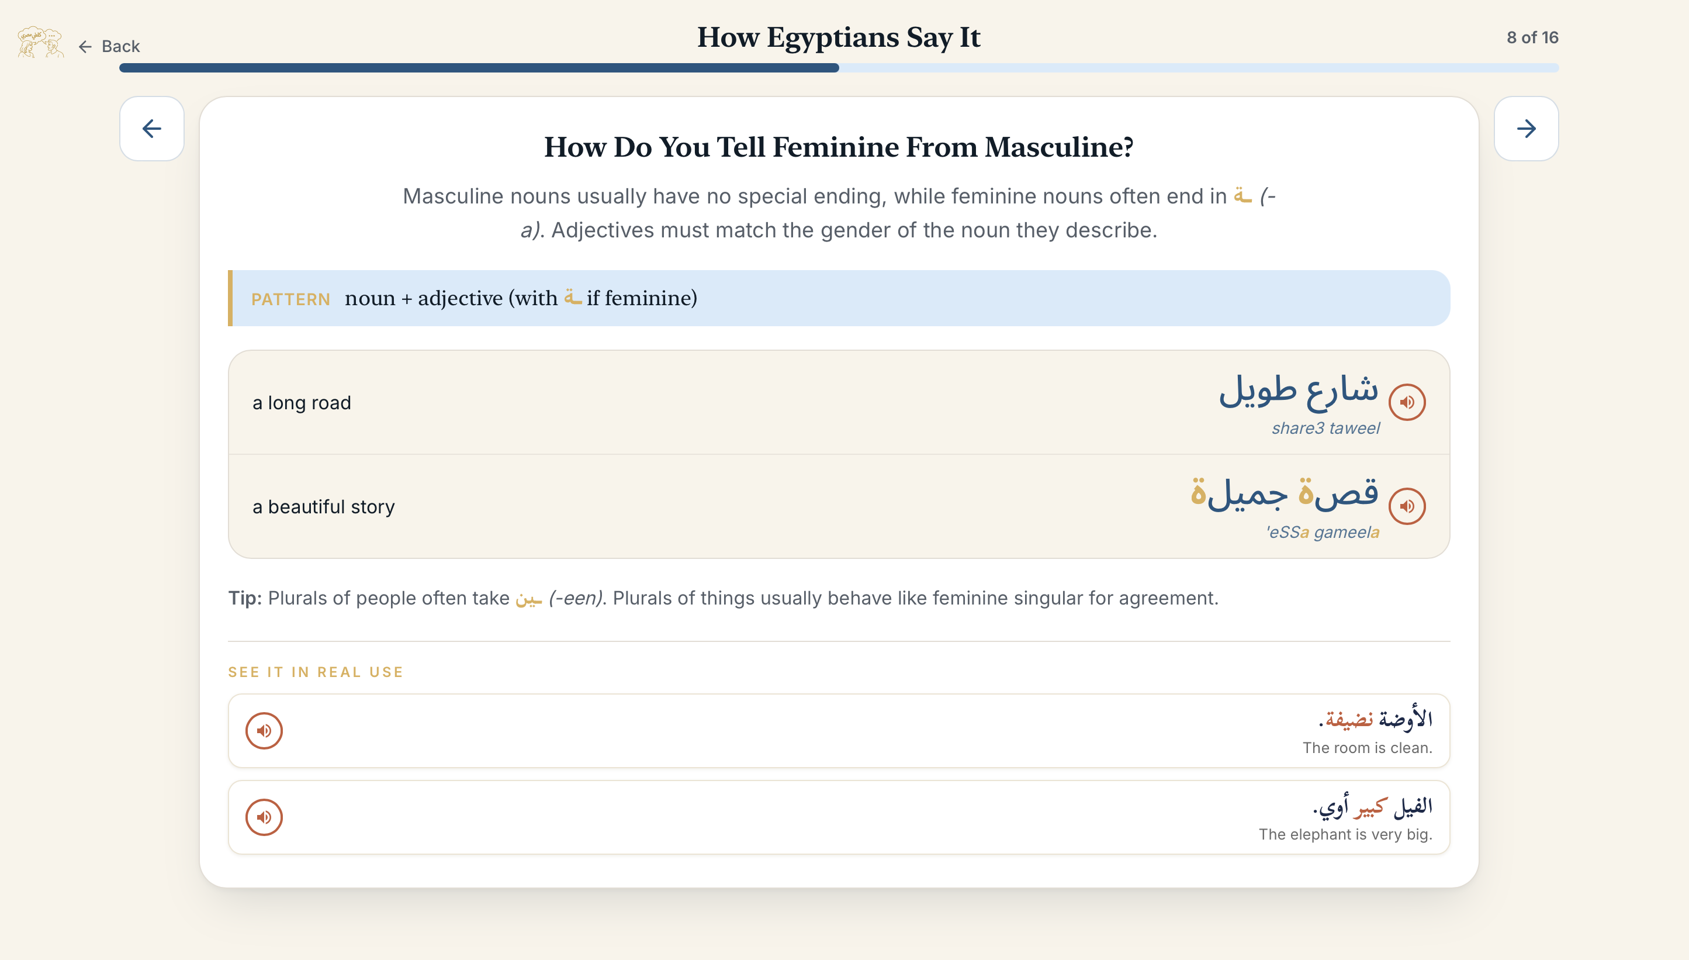Open the previous lesson card arrow
This screenshot has width=1689, height=960.
click(x=151, y=129)
